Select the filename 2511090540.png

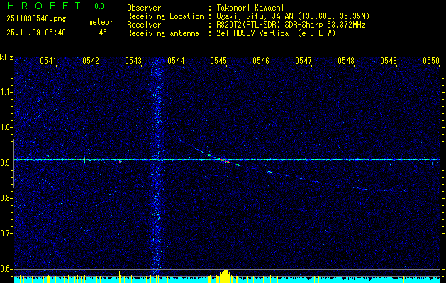coord(36,19)
